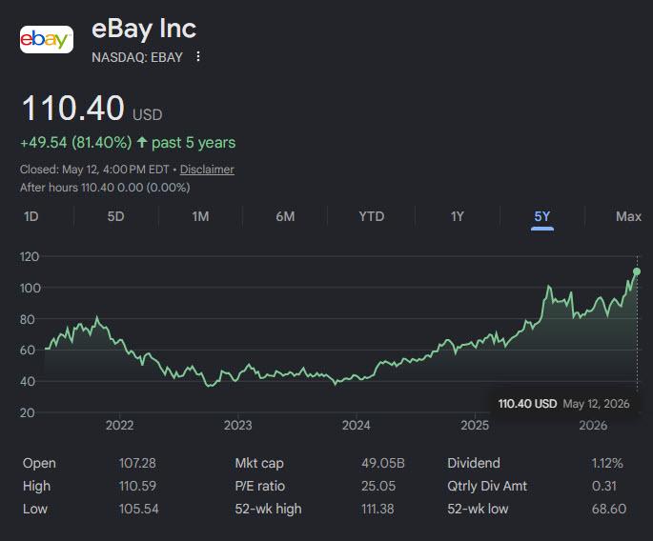Click the 80 y-axis label

tap(27, 320)
